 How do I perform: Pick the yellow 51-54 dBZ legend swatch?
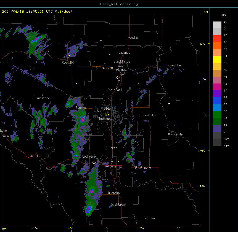pos(217,59)
